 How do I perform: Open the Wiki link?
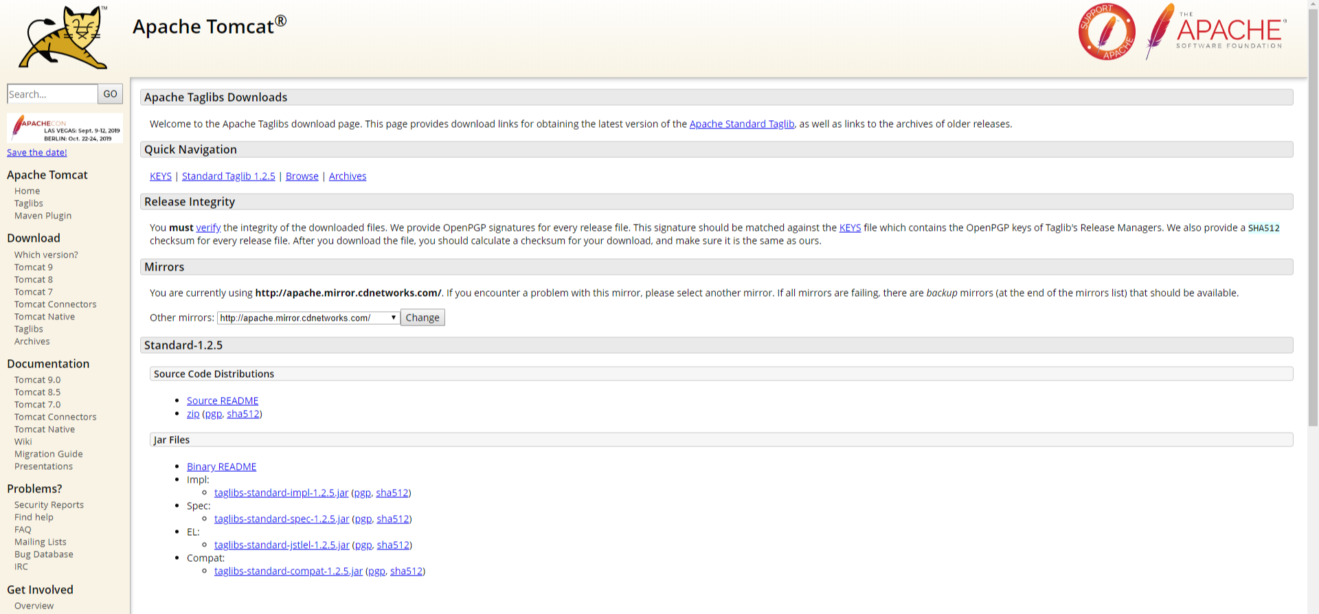(23, 442)
